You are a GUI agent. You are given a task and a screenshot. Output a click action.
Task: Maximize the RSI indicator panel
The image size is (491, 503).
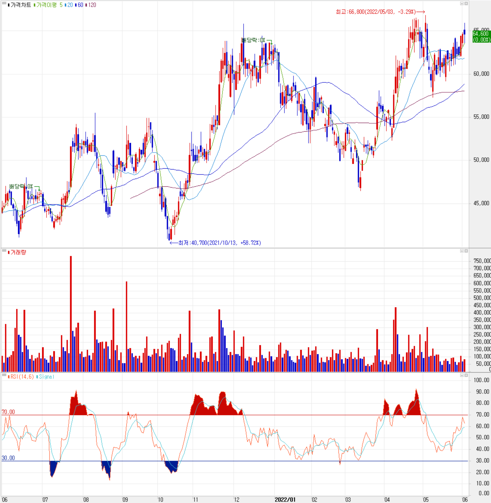coord(462,375)
